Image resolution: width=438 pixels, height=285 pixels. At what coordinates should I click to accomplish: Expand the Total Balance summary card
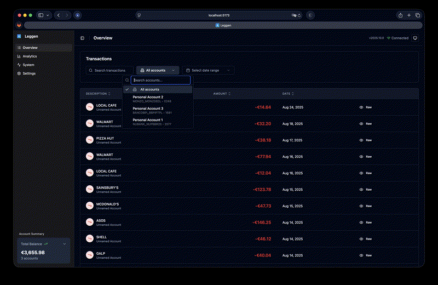point(65,243)
